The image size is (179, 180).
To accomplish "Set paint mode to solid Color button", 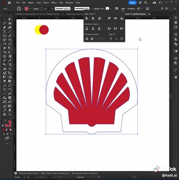I will [x=3, y=130].
